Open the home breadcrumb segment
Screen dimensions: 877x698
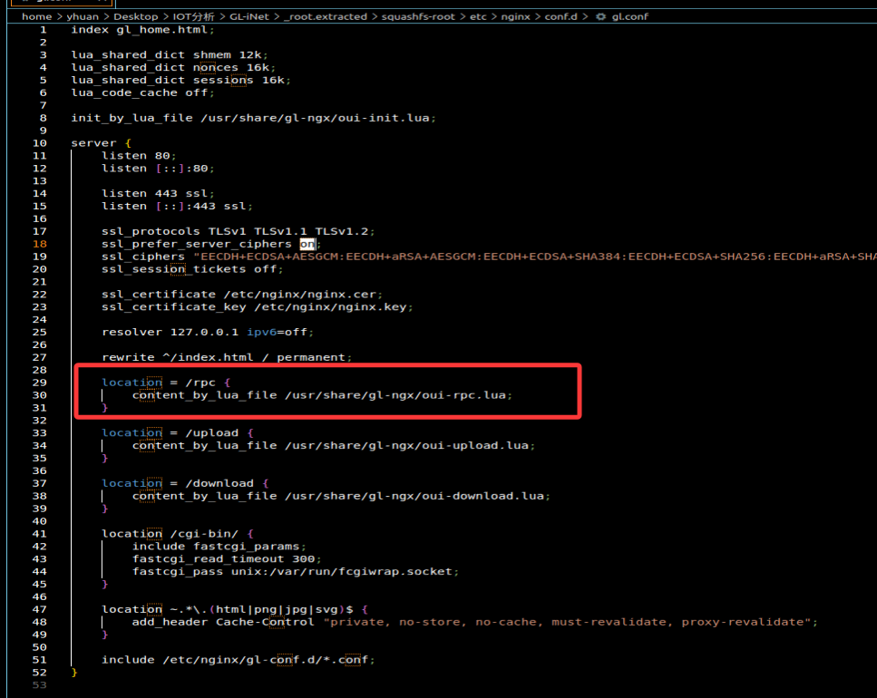[36, 16]
